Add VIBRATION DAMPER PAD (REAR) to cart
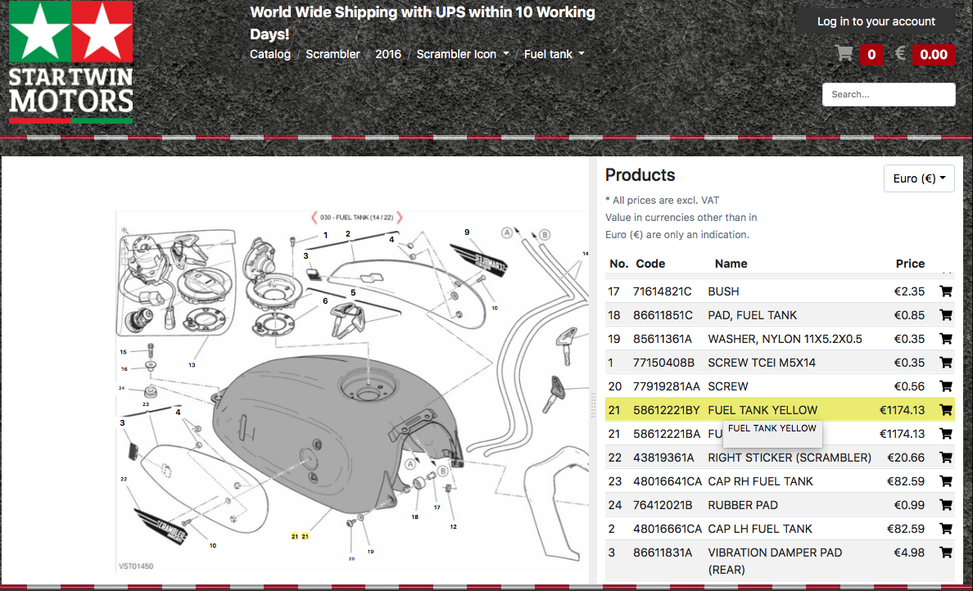Image resolution: width=973 pixels, height=591 pixels. [x=946, y=552]
